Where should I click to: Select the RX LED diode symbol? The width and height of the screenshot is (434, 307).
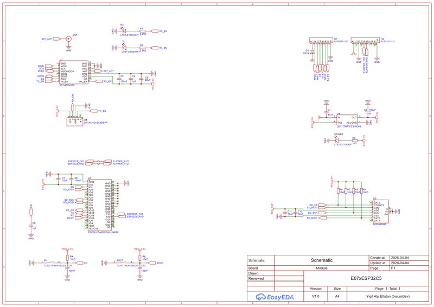[124, 31]
